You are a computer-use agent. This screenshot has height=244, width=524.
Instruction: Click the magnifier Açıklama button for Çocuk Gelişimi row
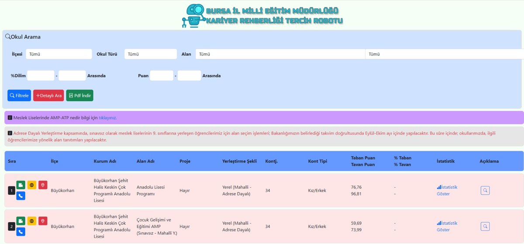(x=485, y=226)
